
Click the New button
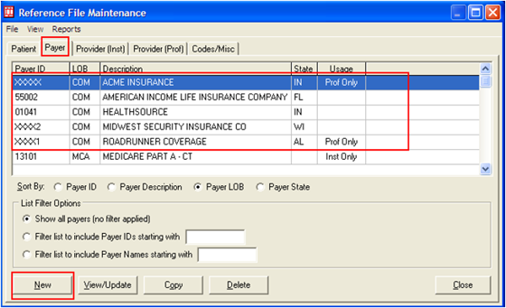click(43, 285)
